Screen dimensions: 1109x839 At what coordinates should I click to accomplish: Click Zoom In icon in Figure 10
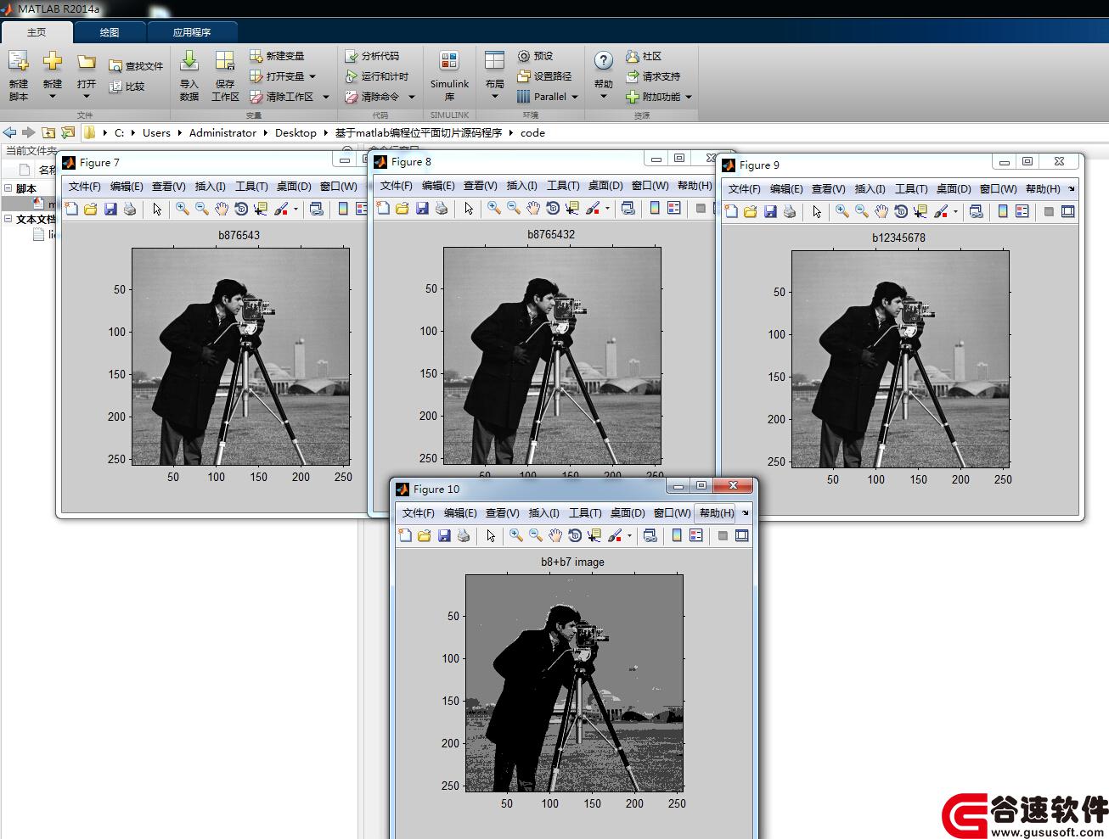(515, 535)
